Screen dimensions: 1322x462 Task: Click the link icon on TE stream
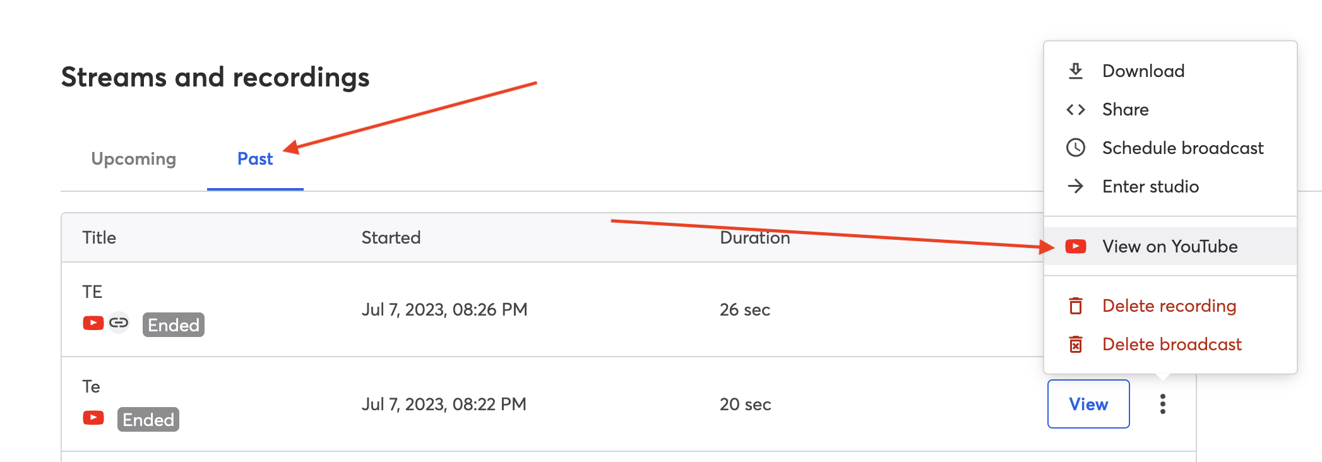(x=119, y=323)
